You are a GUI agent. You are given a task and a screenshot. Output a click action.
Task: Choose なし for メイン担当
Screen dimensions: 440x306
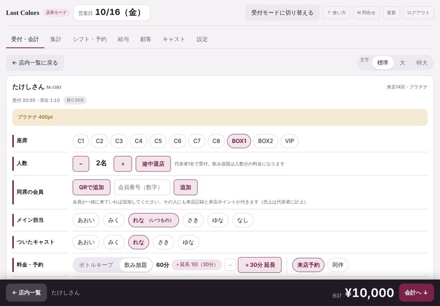tap(243, 221)
